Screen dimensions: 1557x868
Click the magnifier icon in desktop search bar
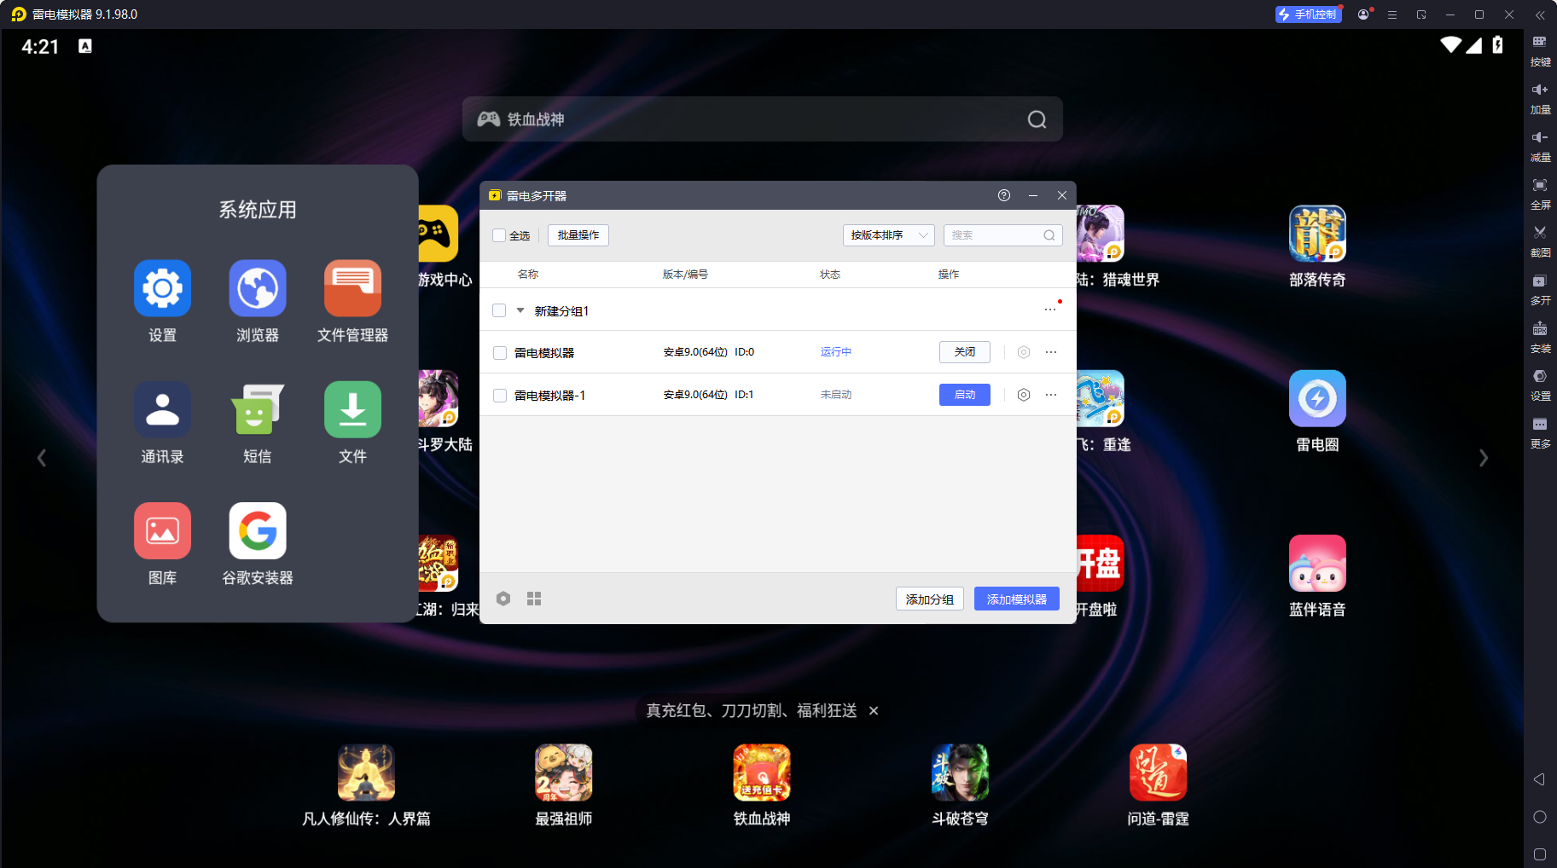[x=1037, y=119]
